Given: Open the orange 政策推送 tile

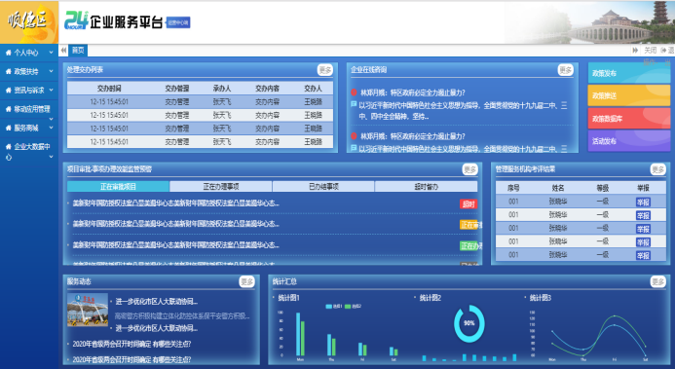Looking at the screenshot, I should click(x=629, y=95).
